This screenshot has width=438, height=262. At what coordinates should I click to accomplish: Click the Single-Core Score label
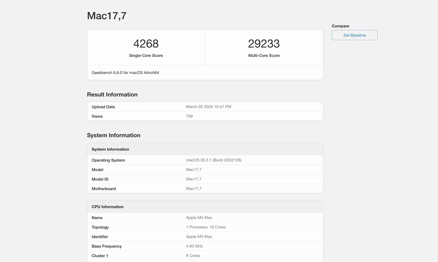click(146, 56)
